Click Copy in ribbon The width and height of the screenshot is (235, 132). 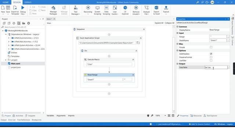coord(33,10)
